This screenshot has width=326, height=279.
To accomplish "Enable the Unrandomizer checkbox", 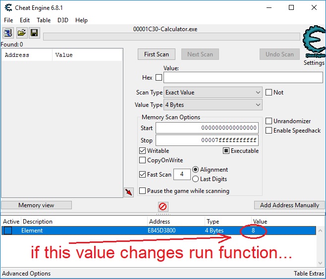I will (x=269, y=121).
